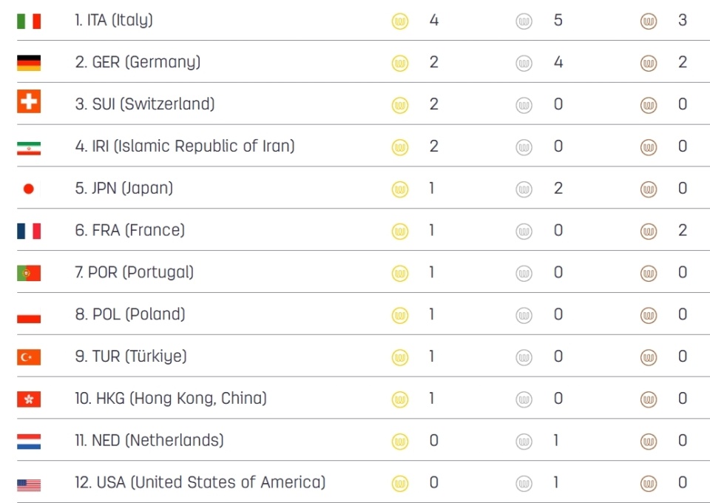The image size is (710, 503).
Task: Click the Japanese flag thumbnail
Action: [x=29, y=189]
